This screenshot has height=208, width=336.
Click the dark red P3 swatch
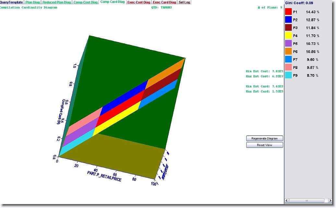coord(288,28)
